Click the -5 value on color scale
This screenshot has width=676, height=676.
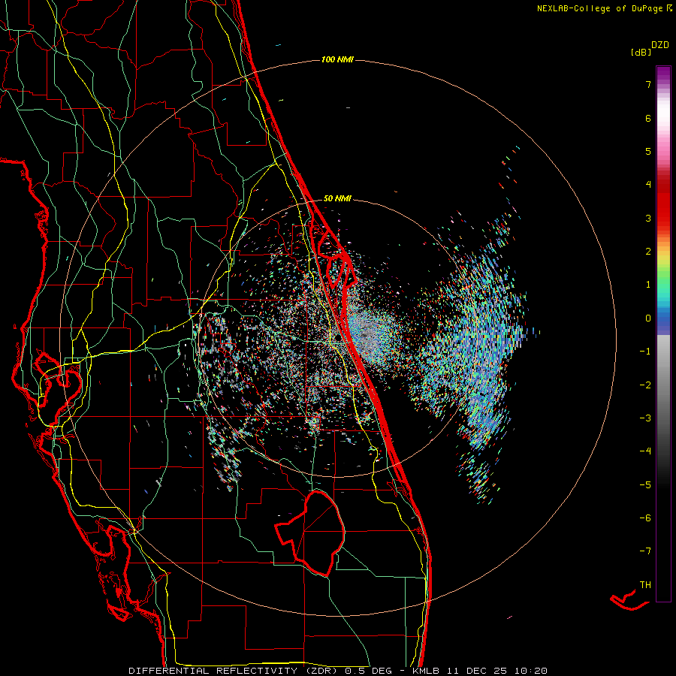(645, 484)
